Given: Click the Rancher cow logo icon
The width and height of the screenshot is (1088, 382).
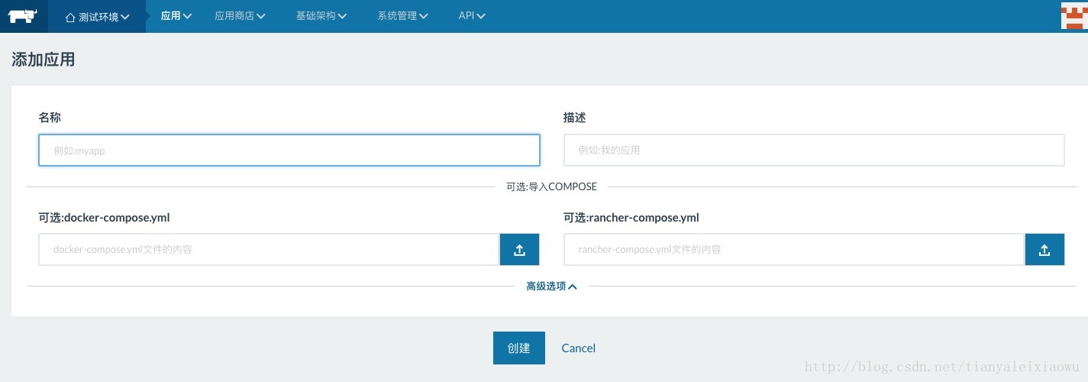Looking at the screenshot, I should tap(23, 16).
